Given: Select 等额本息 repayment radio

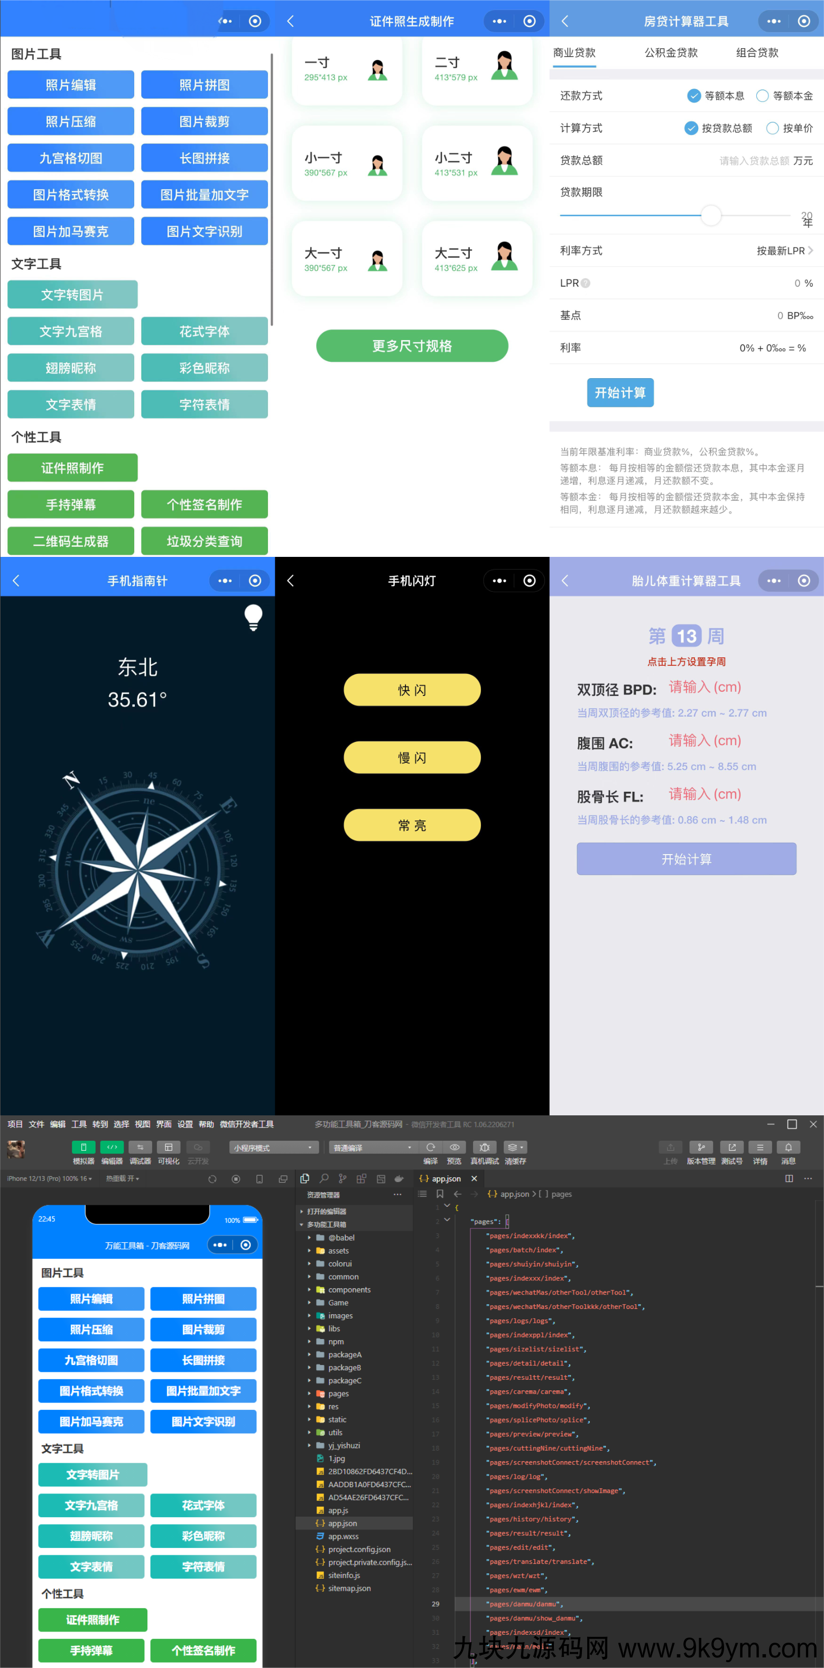Looking at the screenshot, I should tap(693, 96).
